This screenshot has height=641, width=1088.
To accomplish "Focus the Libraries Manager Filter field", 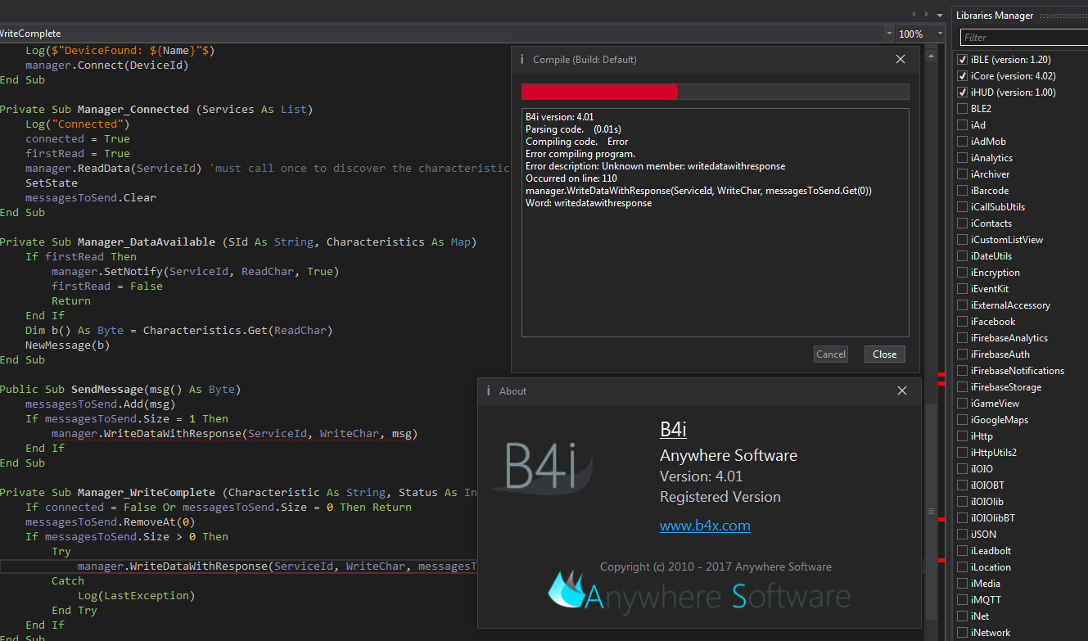I will pyautogui.click(x=1024, y=38).
